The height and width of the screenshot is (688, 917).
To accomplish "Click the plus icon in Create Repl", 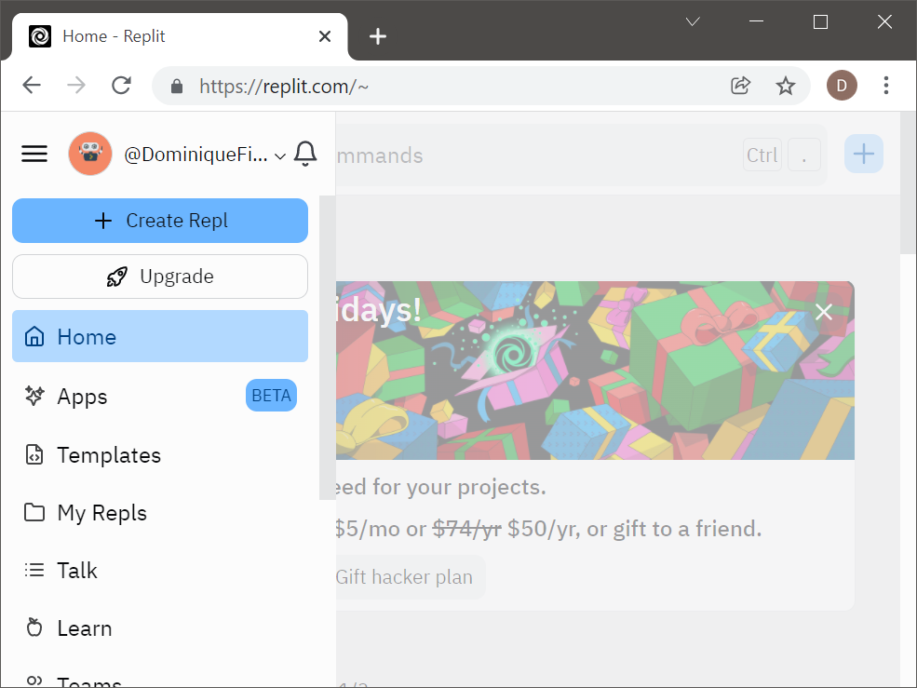I will (x=103, y=221).
